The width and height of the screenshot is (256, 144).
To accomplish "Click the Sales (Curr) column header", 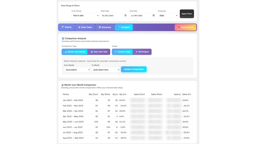I will click(x=139, y=94).
